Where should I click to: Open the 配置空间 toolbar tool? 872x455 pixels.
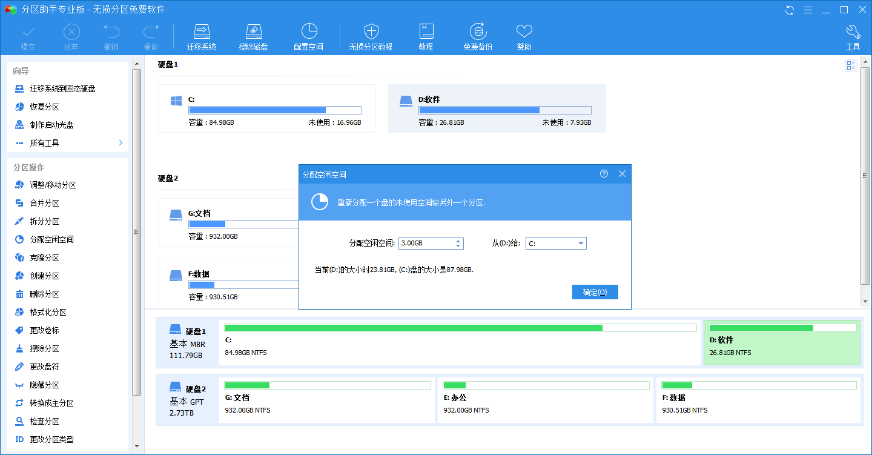pos(309,38)
